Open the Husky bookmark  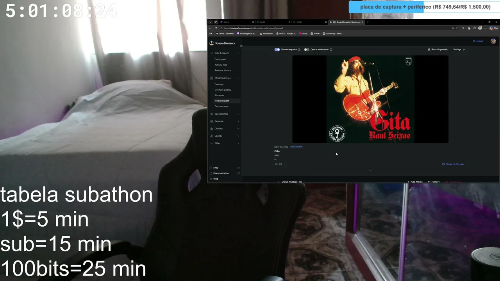[x=304, y=34]
